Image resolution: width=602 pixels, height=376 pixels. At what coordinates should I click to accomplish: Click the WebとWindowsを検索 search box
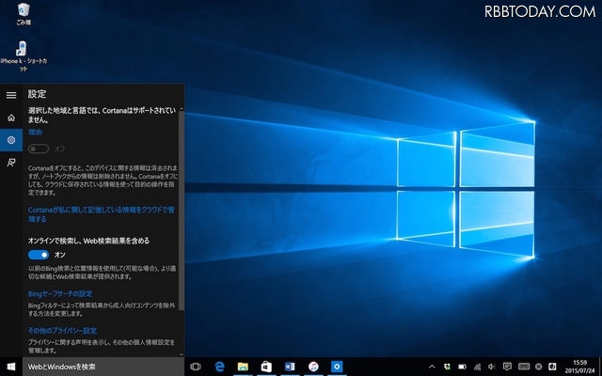pos(103,367)
